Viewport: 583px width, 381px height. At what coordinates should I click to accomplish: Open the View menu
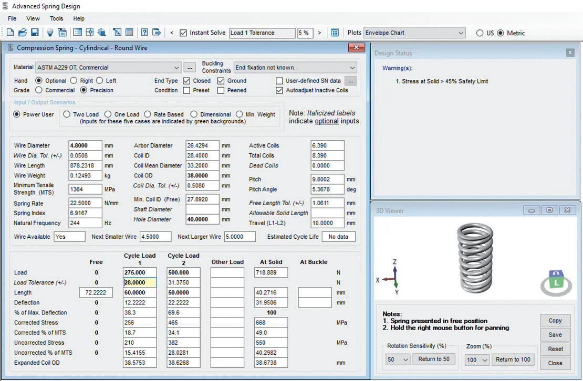(x=33, y=18)
